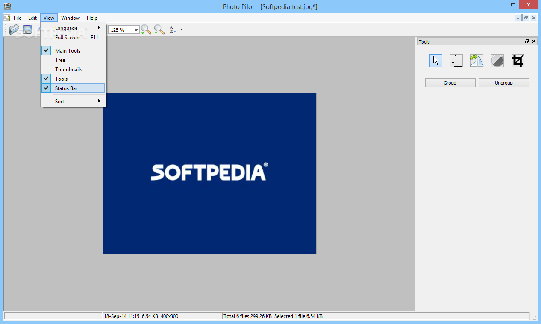Click the Tools panel title label
The height and width of the screenshot is (324, 541).
[424, 42]
